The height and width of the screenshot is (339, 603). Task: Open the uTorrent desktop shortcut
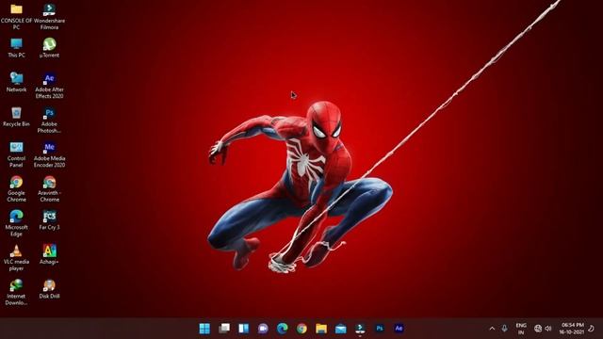(x=49, y=48)
